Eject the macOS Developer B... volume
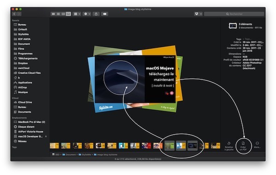276x175 pixels. pyautogui.click(x=46, y=136)
